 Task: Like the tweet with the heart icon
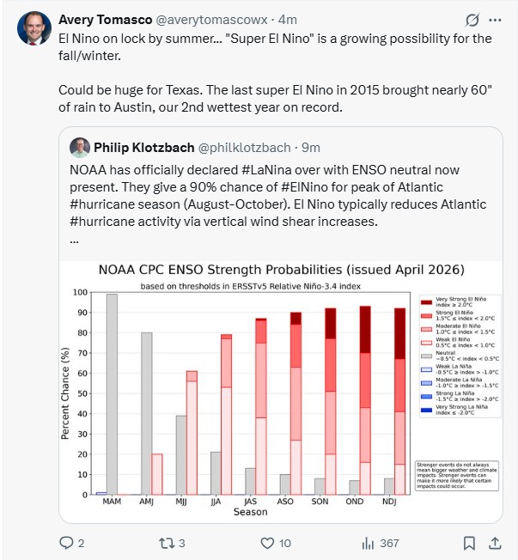click(267, 543)
